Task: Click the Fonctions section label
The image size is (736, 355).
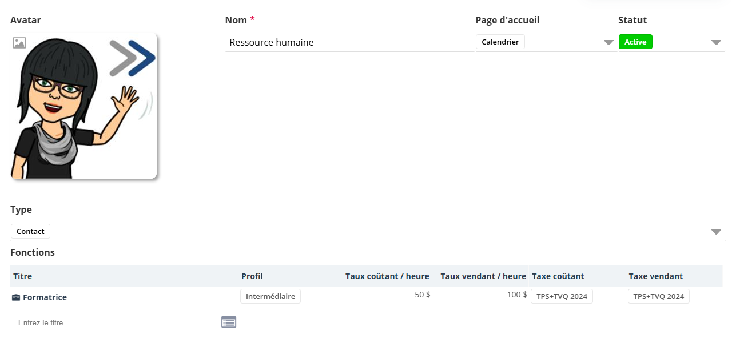Action: tap(33, 252)
